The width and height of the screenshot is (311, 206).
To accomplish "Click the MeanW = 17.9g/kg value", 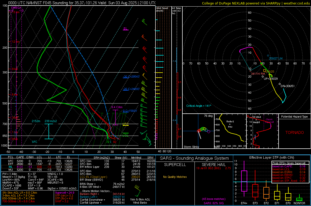I will (13, 177).
